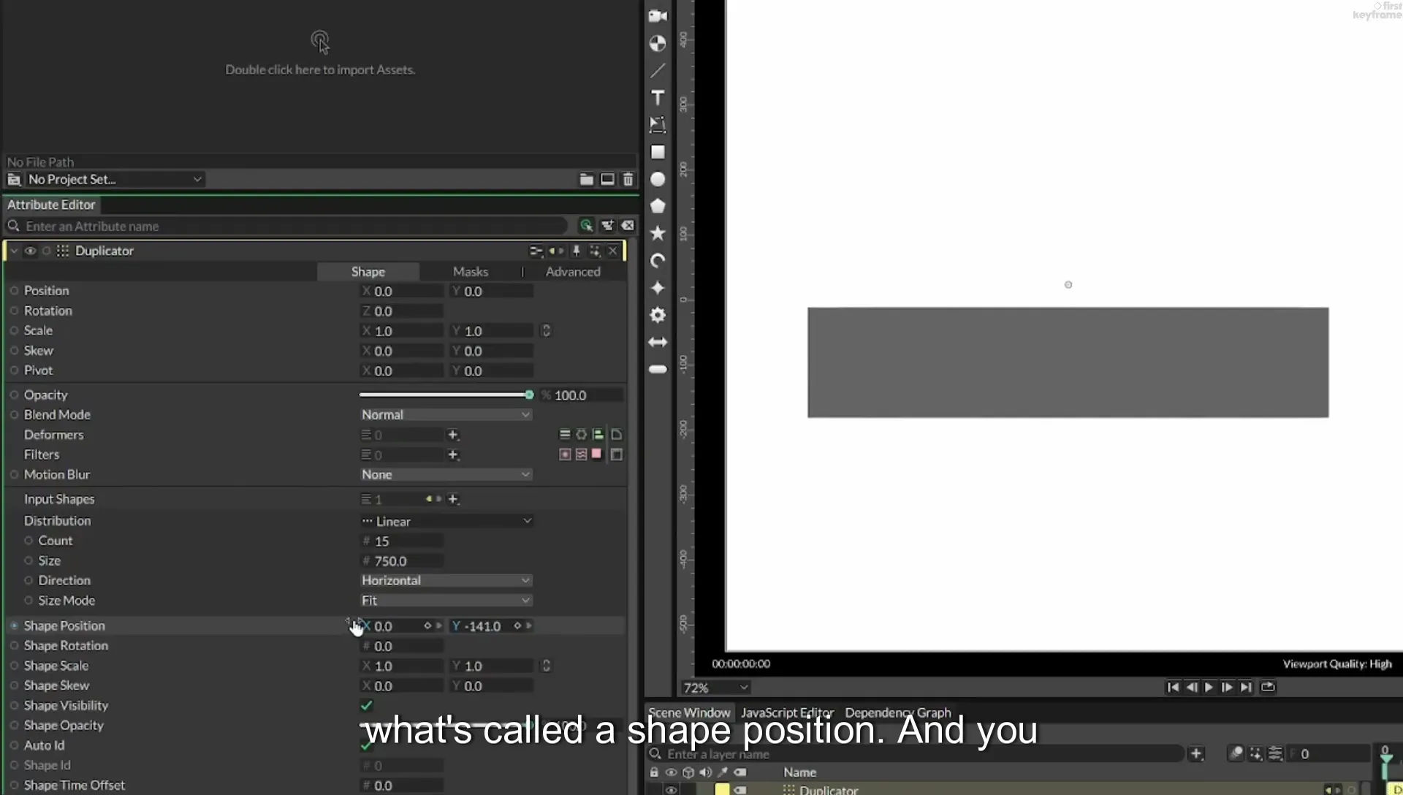Select the Cog shape tool
This screenshot has width=1403, height=795.
658,315
